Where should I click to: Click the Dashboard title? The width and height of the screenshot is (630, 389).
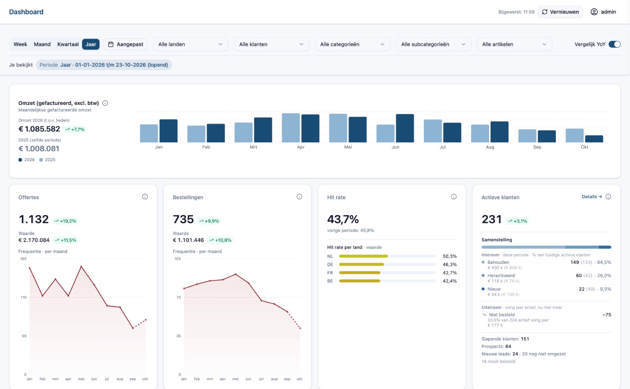click(26, 12)
